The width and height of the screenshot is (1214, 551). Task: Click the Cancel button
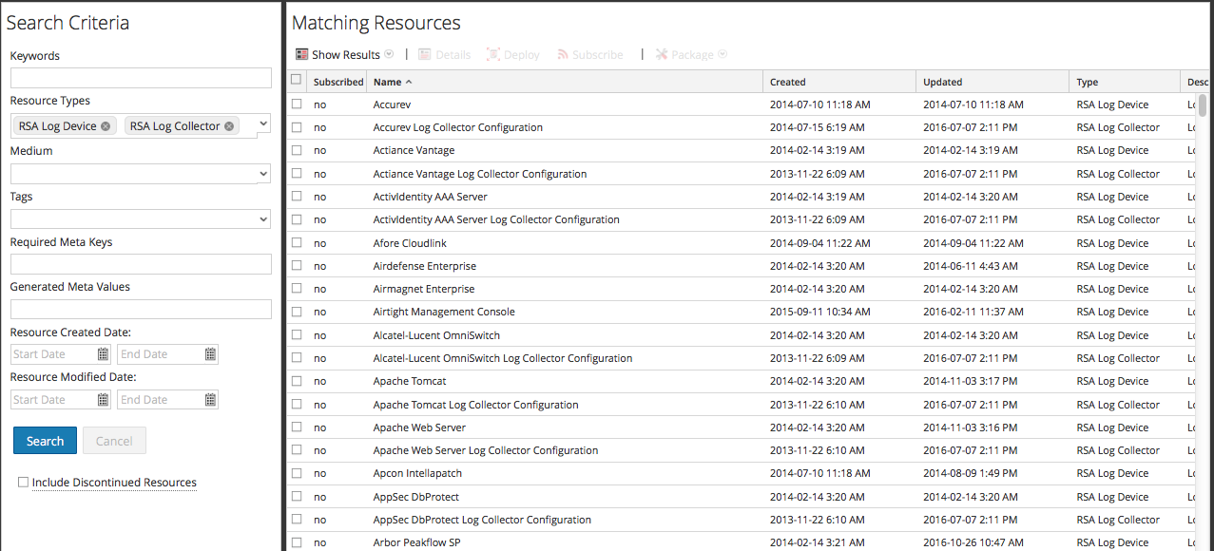pos(114,441)
